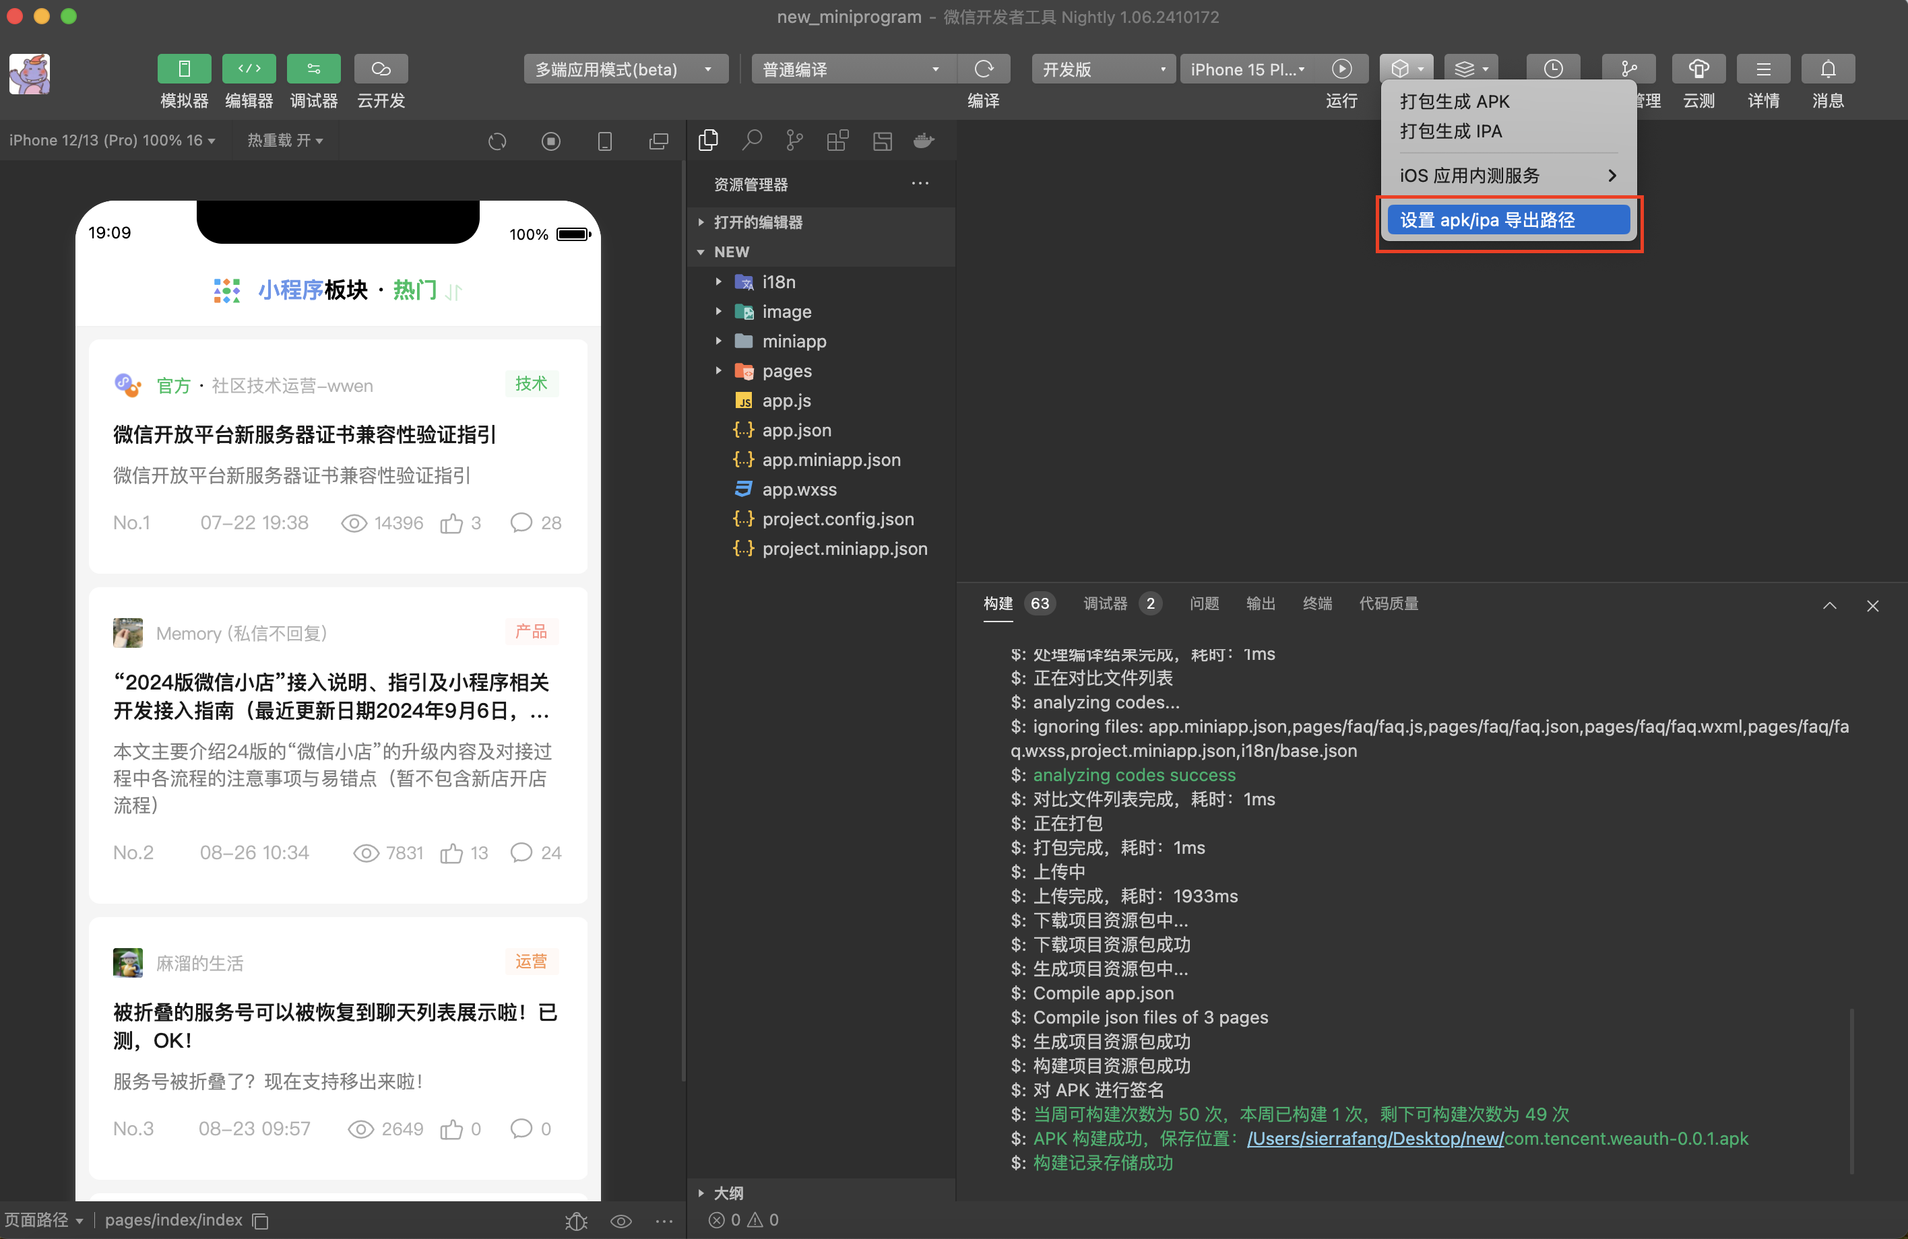Open the 开发版 version dropdown
This screenshot has width=1908, height=1239.
coord(1103,69)
